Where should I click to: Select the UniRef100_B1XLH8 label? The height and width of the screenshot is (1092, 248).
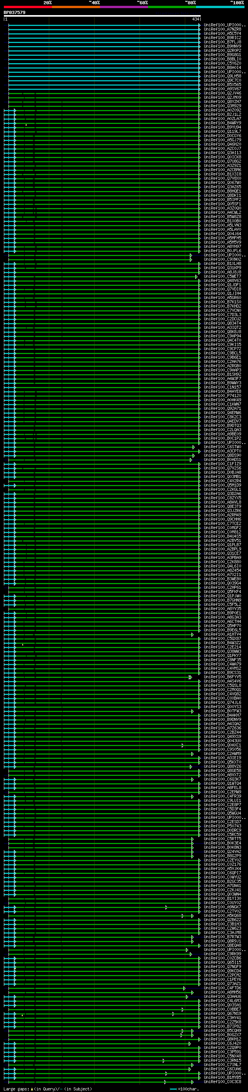tap(222, 264)
